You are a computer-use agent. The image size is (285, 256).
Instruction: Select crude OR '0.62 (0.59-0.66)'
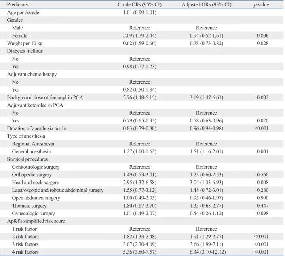pyautogui.click(x=139, y=43)
